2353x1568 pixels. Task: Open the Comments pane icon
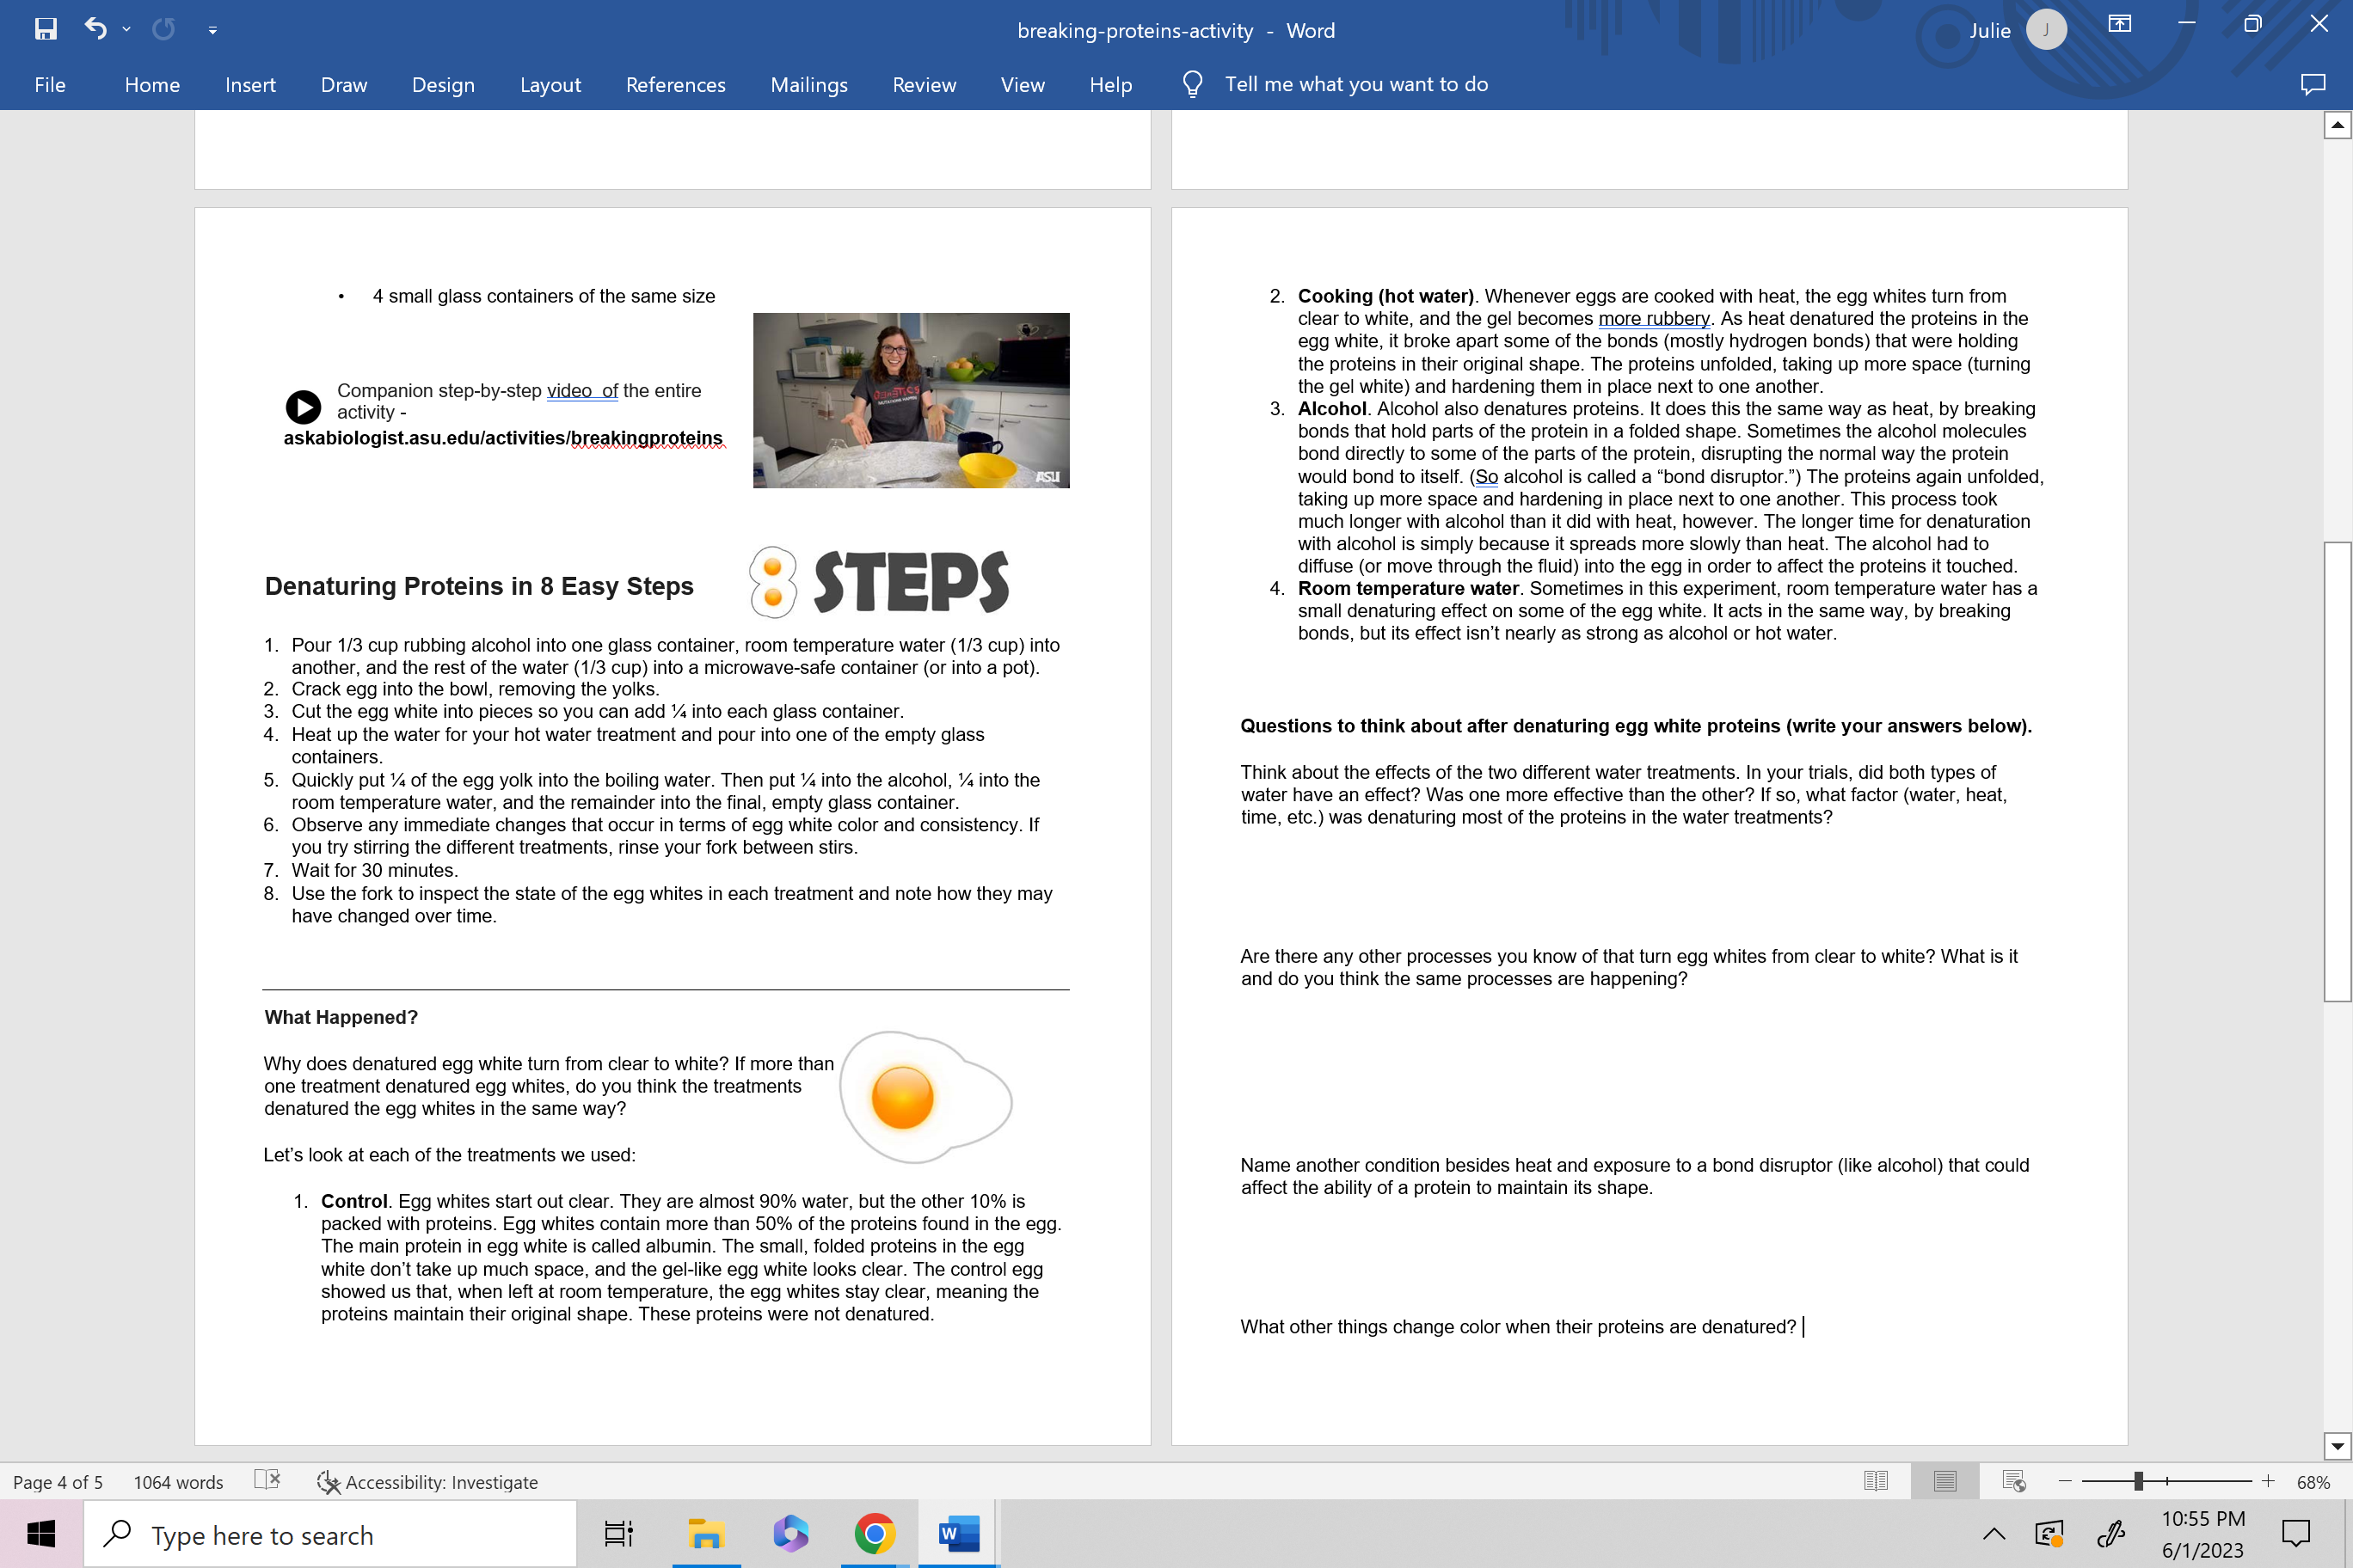tap(2312, 85)
